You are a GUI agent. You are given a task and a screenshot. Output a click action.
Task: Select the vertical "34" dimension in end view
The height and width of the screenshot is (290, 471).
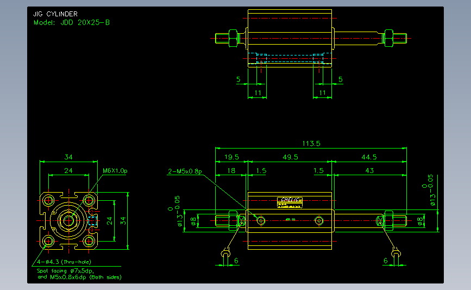click(x=123, y=221)
